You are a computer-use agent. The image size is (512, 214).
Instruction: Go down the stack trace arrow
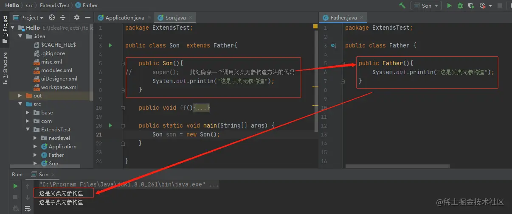(x=27, y=197)
